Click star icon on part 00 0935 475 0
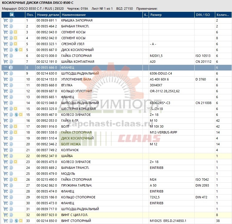This screenshot has height=224, width=232. click(16, 162)
